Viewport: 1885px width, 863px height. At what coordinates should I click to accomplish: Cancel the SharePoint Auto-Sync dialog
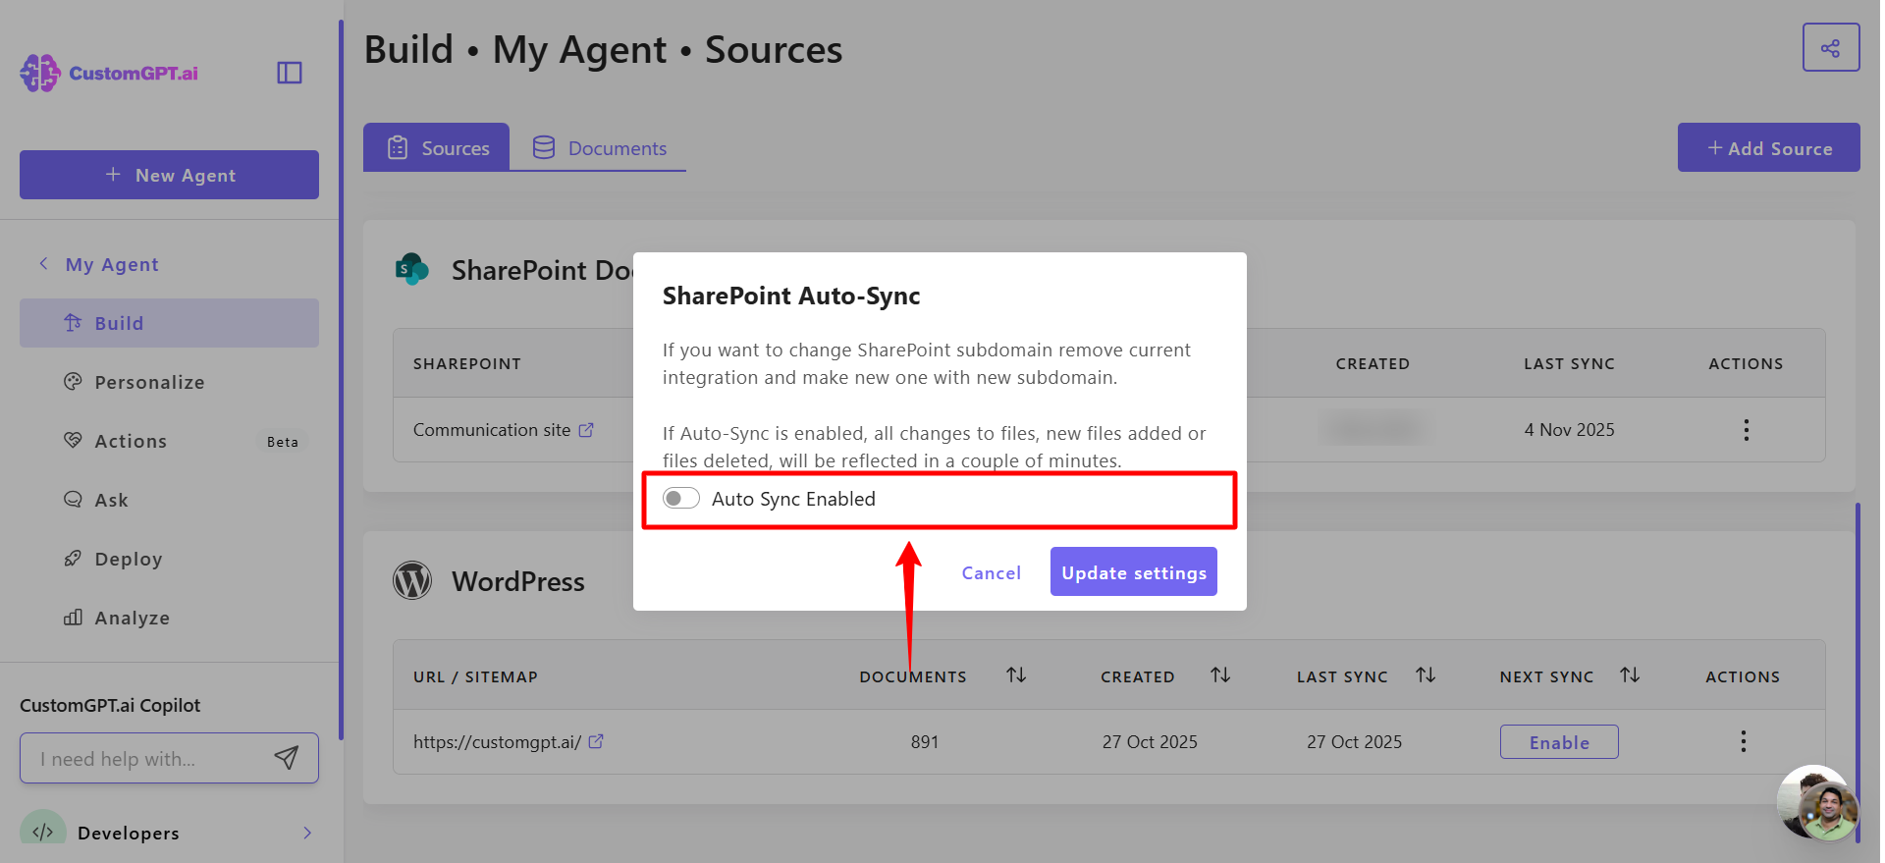pos(991,572)
